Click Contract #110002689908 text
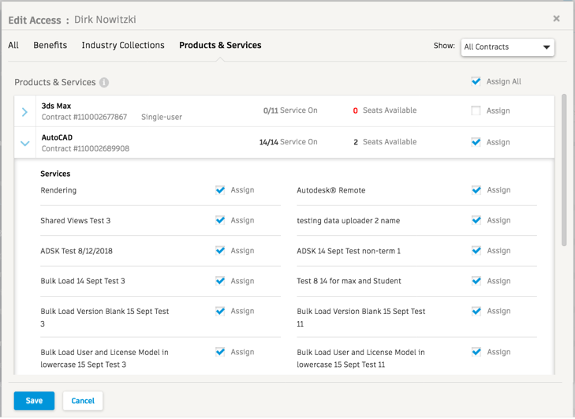575x419 pixels. [85, 148]
